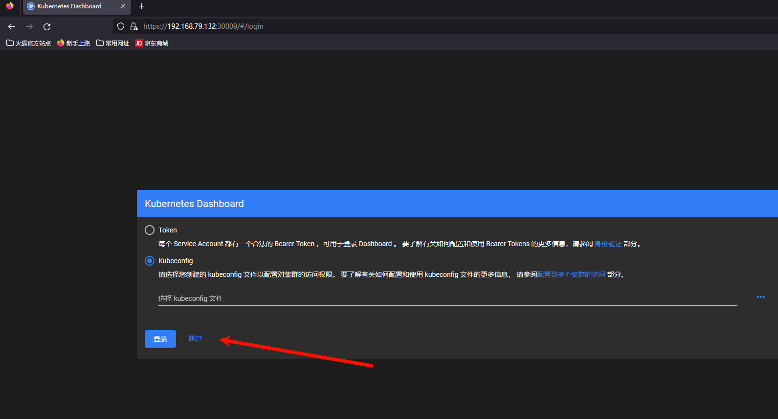Reload the current page
Screen dimensions: 778x419
coord(47,26)
